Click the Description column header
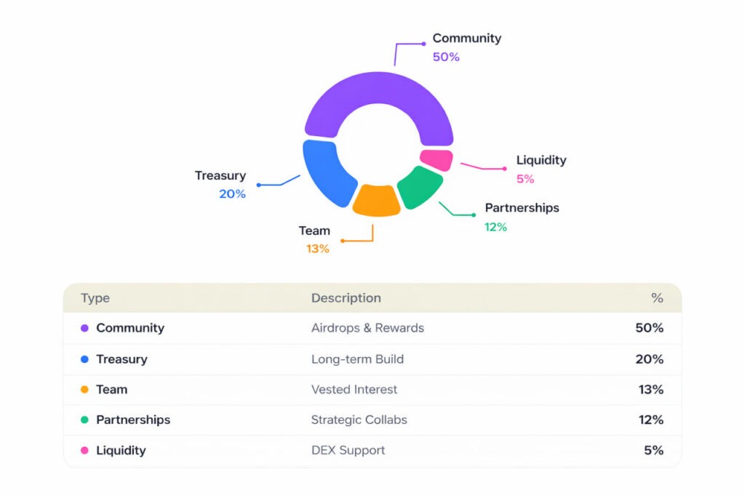Image resolution: width=745 pixels, height=496 pixels. pos(346,298)
